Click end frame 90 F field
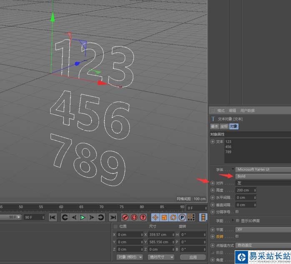The image size is (291, 264). (x=33, y=217)
